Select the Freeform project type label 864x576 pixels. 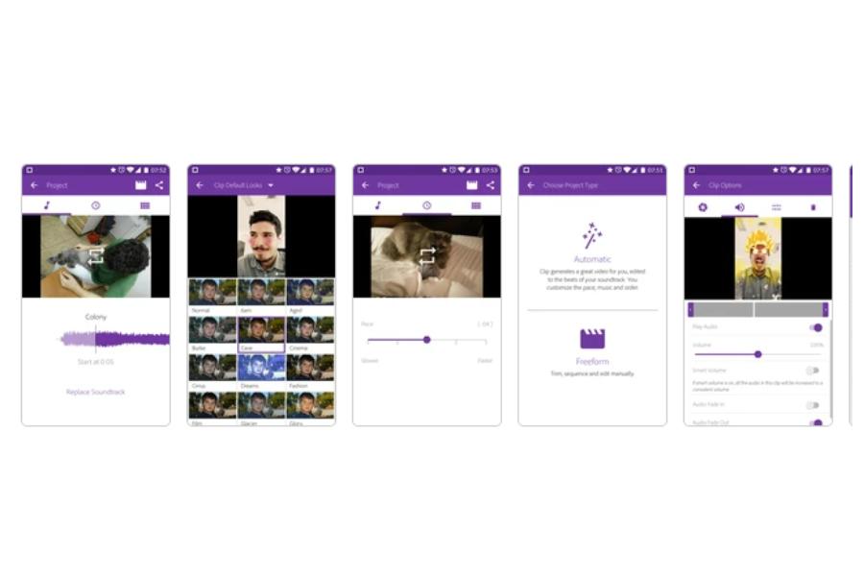point(592,362)
